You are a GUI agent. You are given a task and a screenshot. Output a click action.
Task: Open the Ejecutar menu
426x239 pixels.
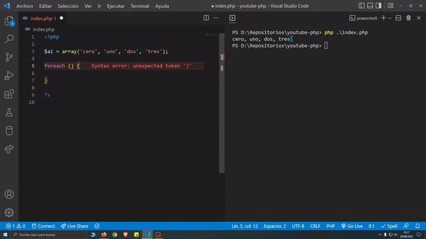(115, 6)
